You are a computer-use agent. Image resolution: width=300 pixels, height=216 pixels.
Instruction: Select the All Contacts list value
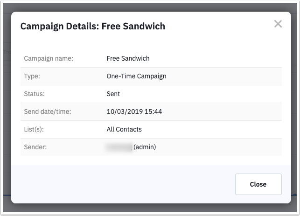[x=124, y=129]
